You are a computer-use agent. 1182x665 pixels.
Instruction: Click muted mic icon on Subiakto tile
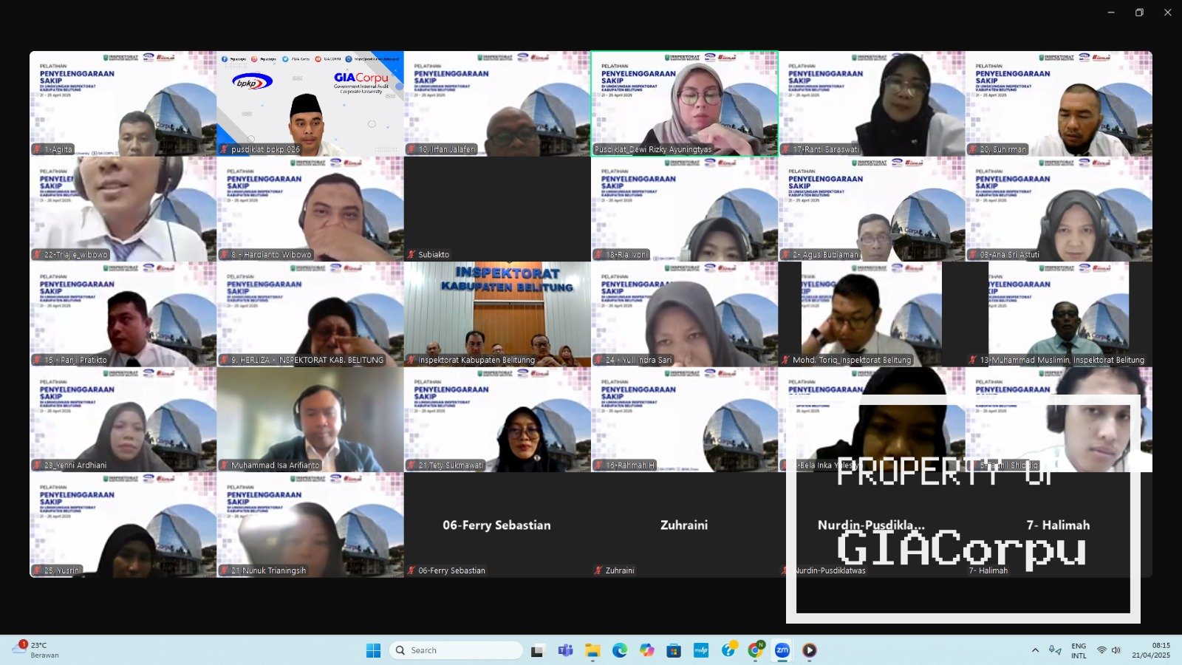tap(411, 254)
